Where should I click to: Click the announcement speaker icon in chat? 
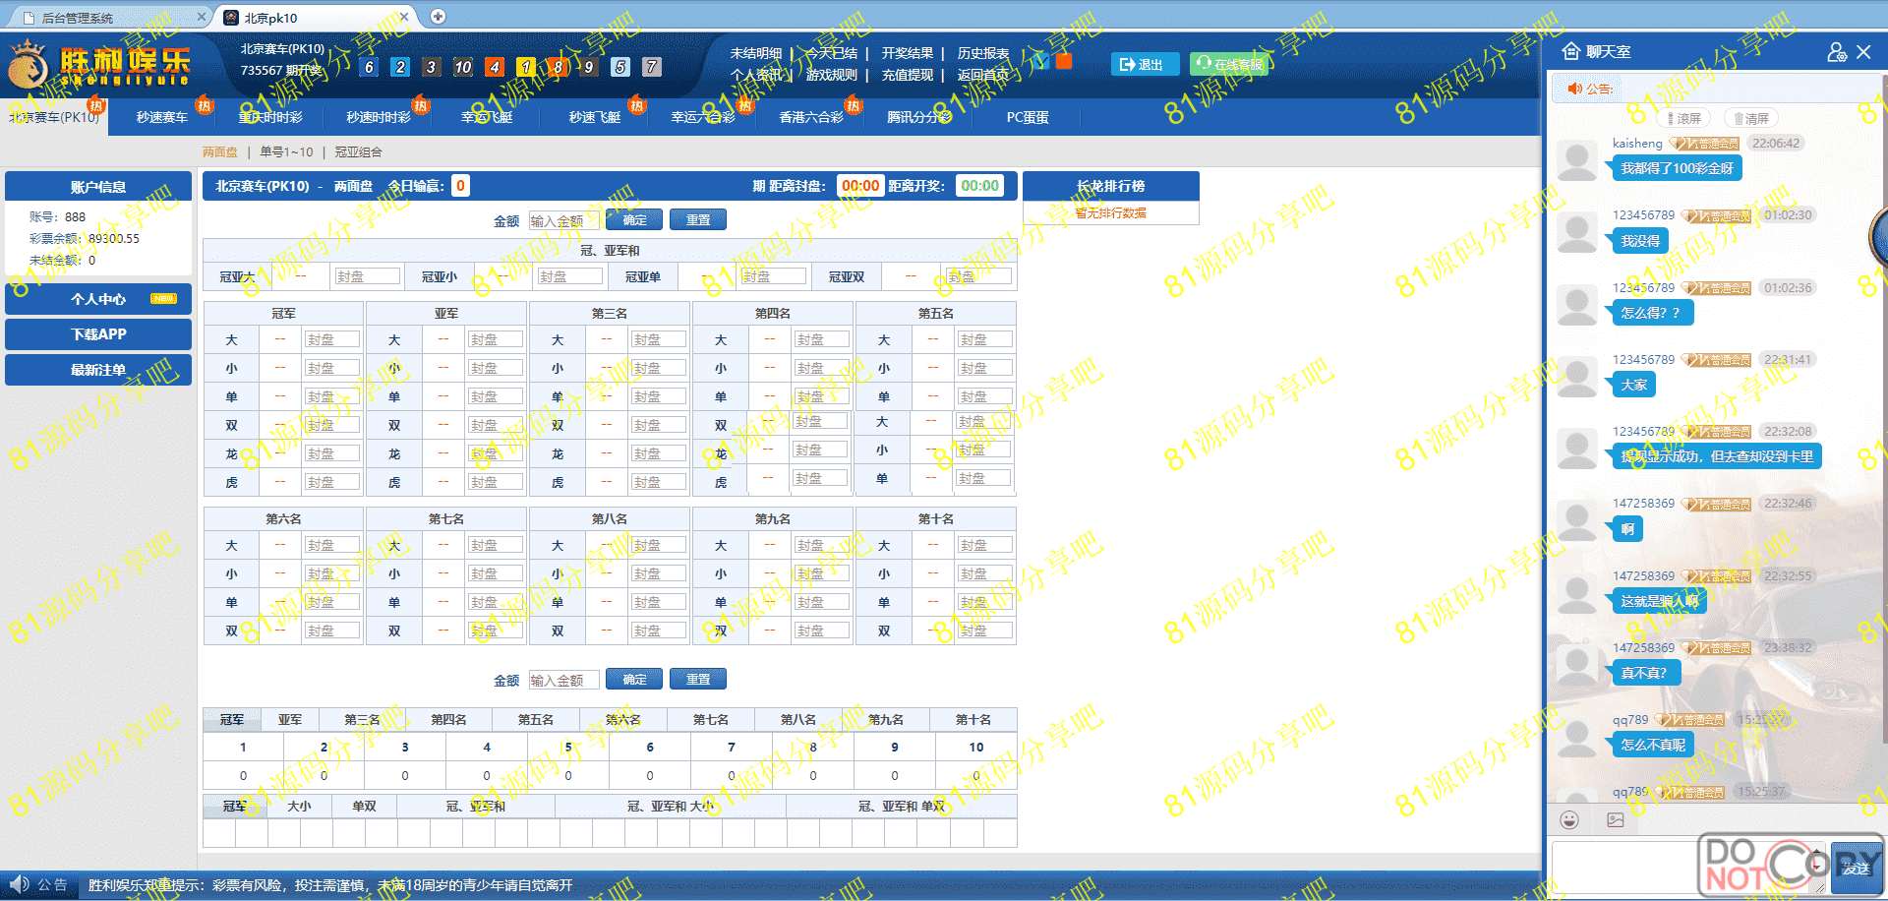1574,89
